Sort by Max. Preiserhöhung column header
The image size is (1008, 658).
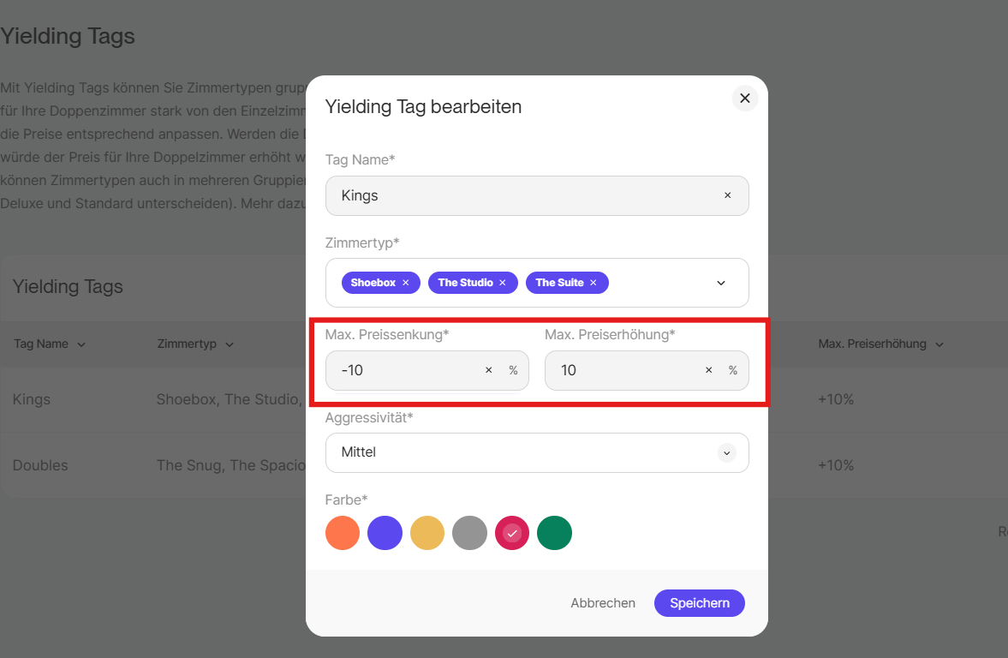880,344
